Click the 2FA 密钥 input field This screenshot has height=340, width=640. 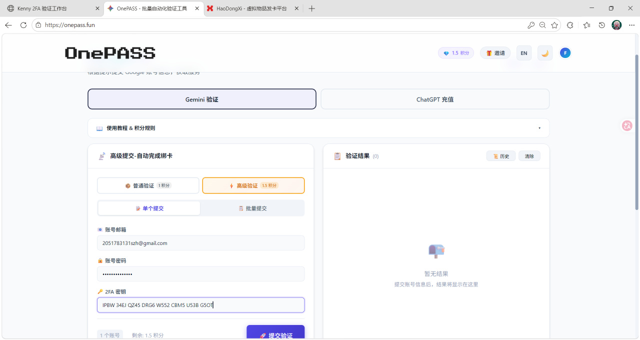(200, 305)
